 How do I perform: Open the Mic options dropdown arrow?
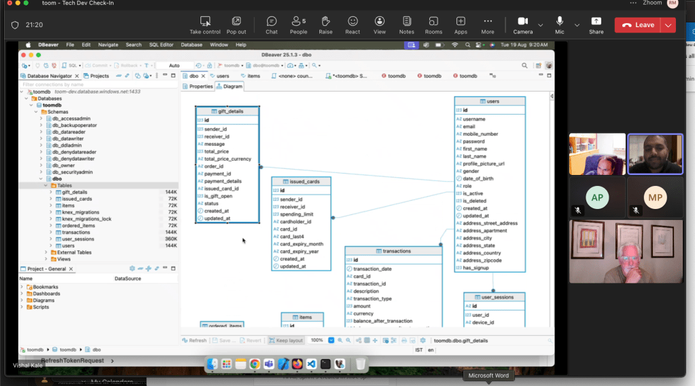[577, 25]
